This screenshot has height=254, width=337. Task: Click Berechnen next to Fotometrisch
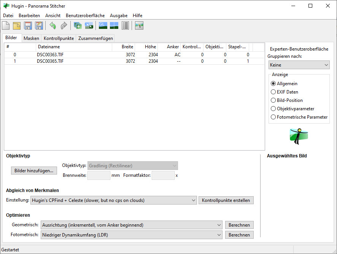point(239,235)
